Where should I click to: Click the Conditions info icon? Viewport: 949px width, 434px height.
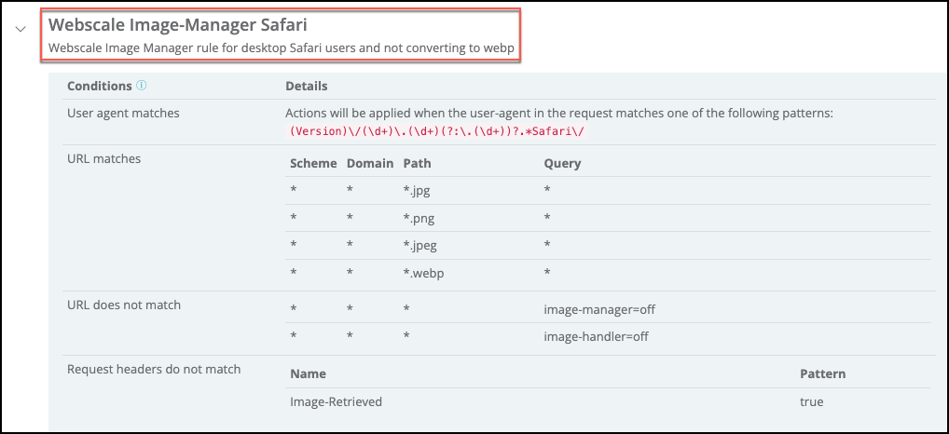(x=142, y=86)
